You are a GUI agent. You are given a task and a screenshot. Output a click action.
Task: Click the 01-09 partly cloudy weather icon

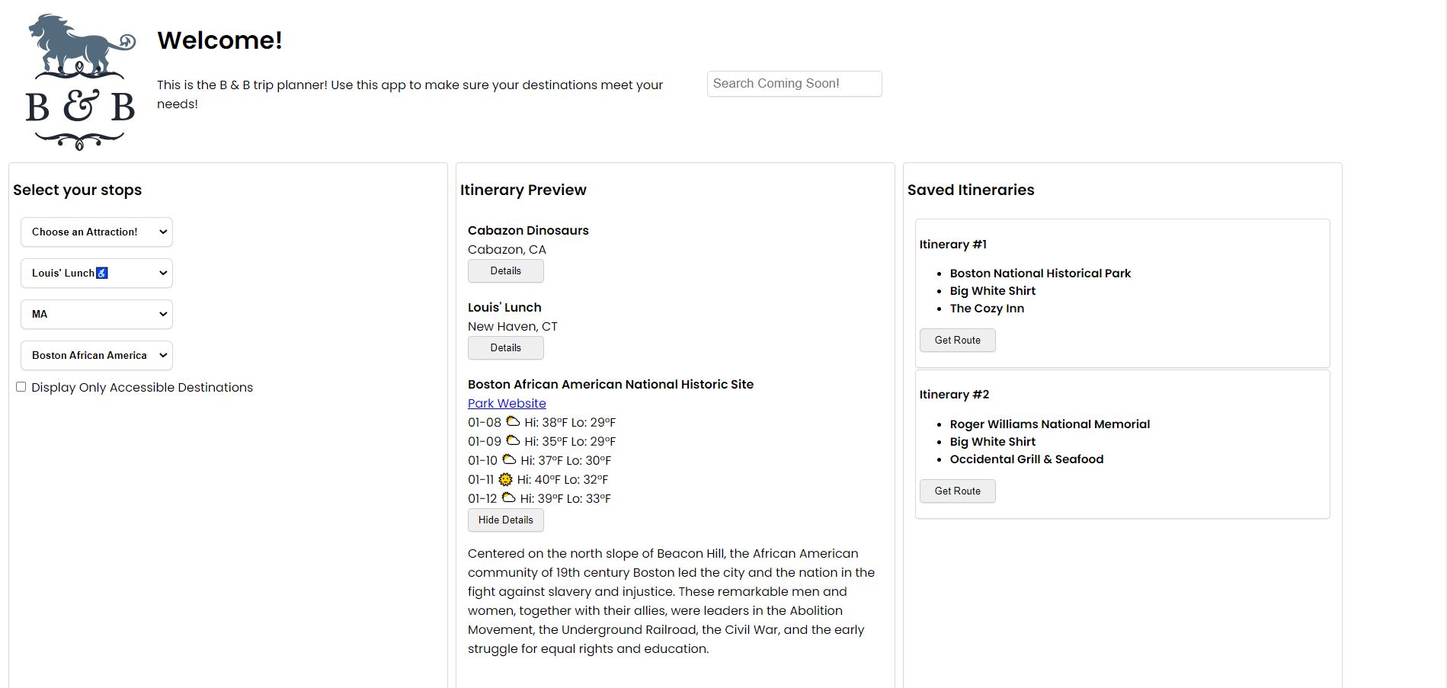(513, 441)
